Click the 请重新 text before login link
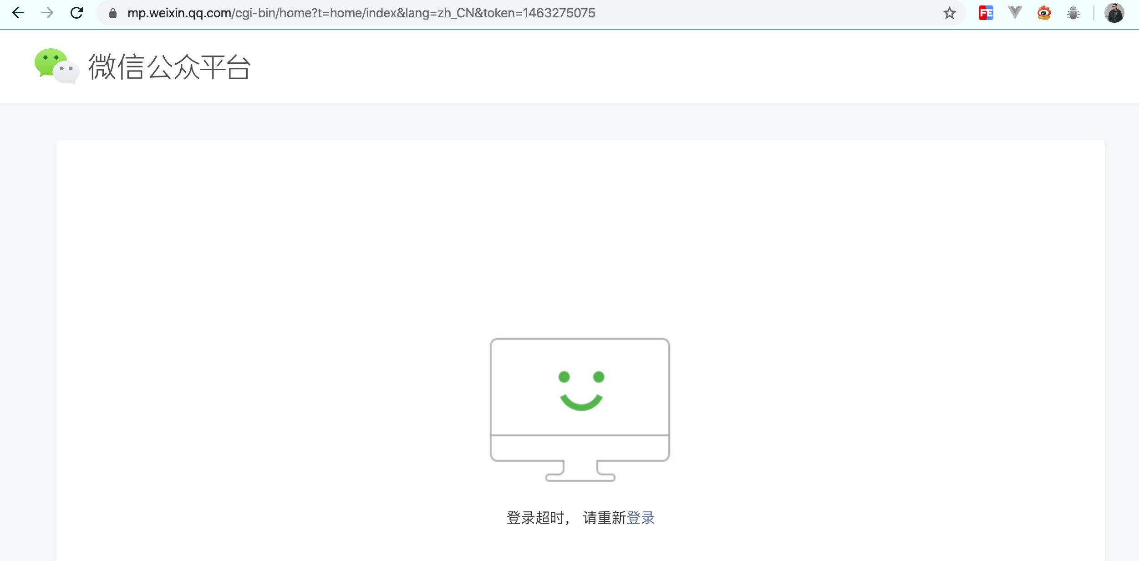Image resolution: width=1139 pixels, height=561 pixels. pos(605,518)
